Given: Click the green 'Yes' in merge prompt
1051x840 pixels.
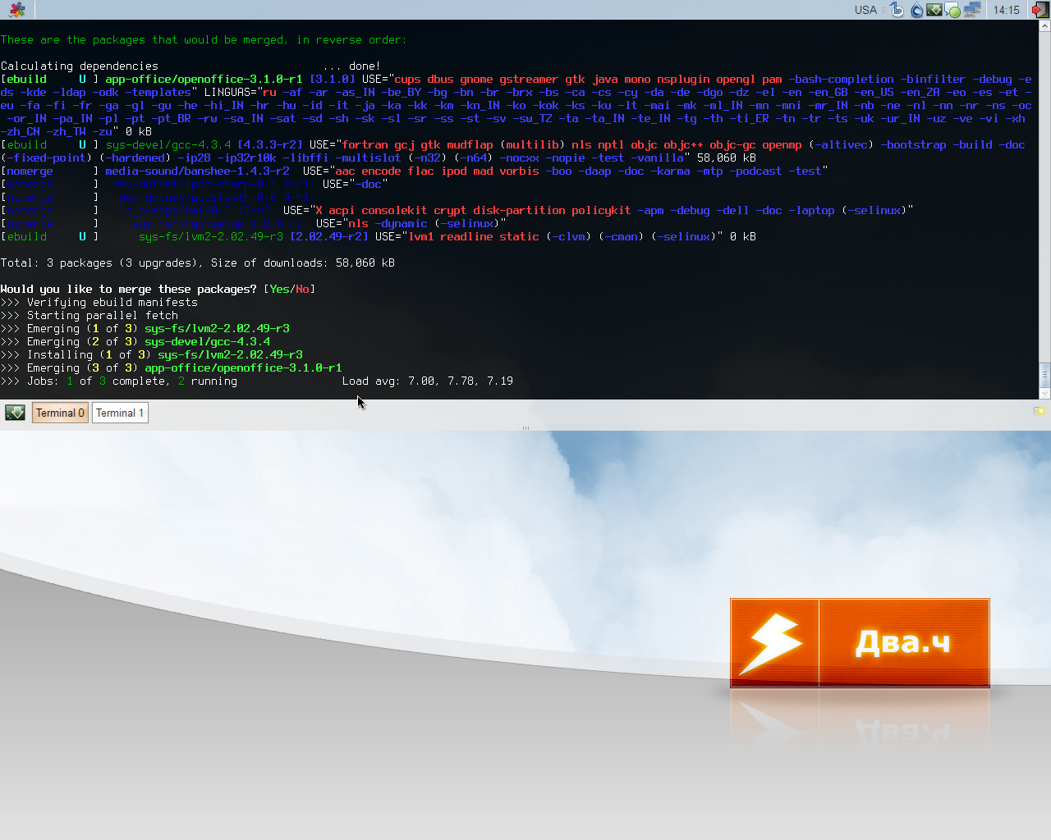Looking at the screenshot, I should [x=279, y=289].
